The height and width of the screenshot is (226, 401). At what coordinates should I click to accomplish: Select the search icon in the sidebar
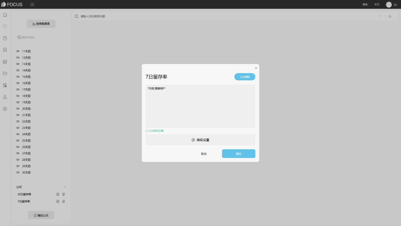click(5, 26)
